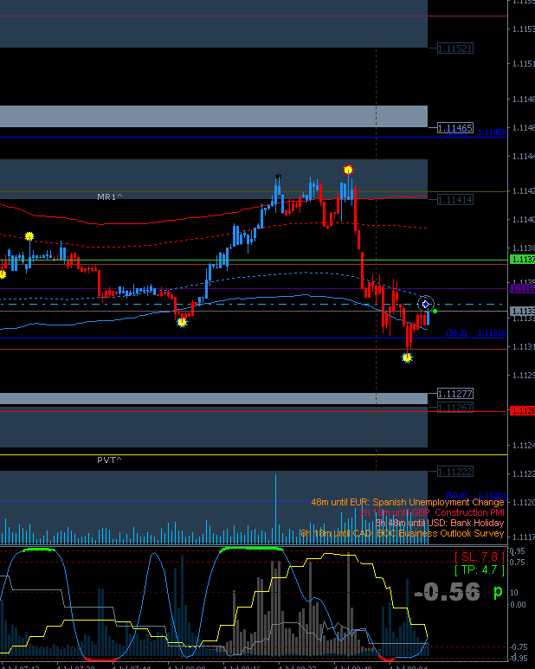Click the 0.00 value on the oscillator scale
The width and height of the screenshot is (535, 669).
(518, 605)
